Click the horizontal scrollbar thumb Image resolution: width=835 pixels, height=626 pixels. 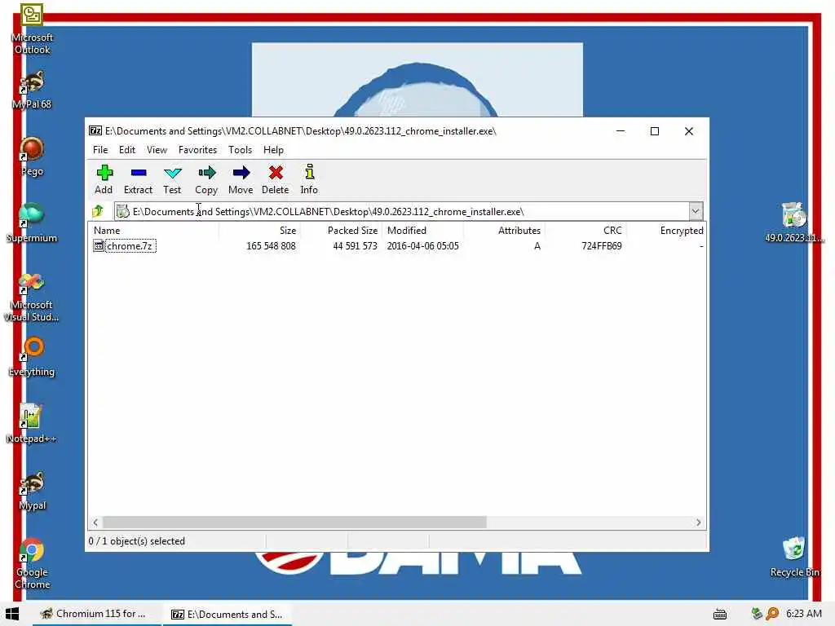click(x=294, y=522)
